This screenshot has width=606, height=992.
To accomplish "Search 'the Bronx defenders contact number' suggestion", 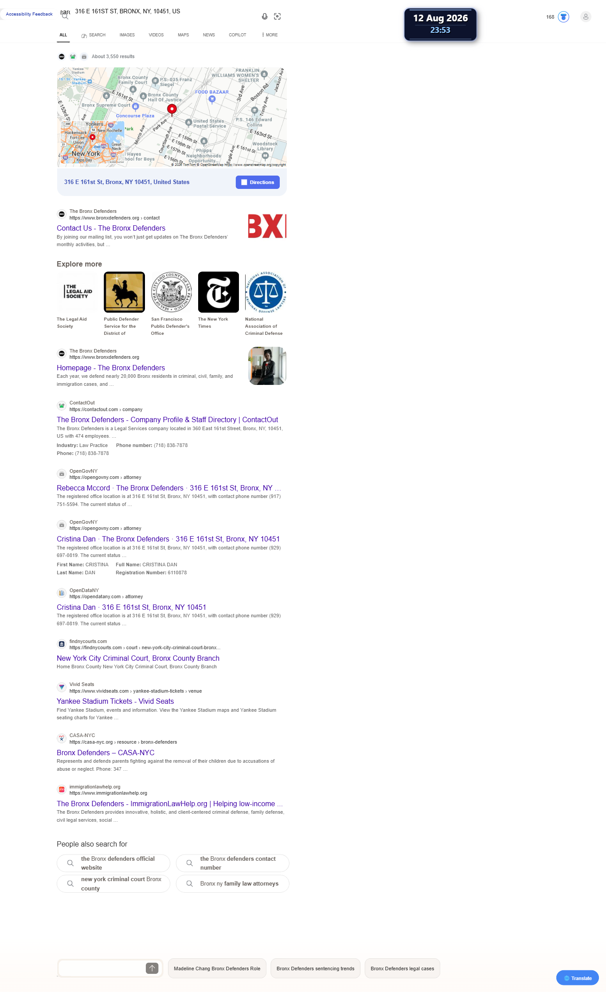I will pos(233,863).
